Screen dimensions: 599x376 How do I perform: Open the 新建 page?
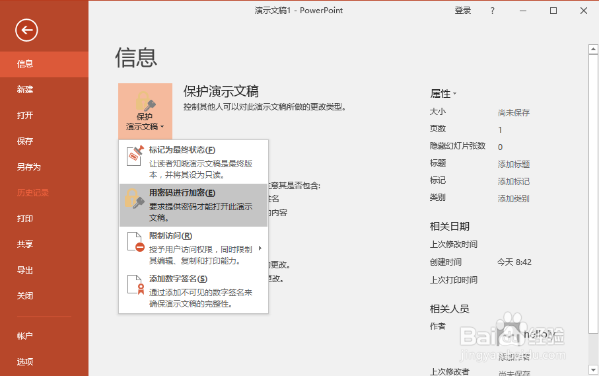(x=44, y=90)
